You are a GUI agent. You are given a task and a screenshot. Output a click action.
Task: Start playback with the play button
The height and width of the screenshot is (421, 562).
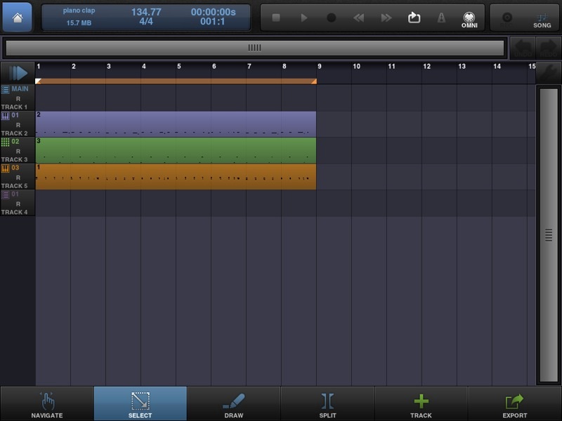point(304,18)
